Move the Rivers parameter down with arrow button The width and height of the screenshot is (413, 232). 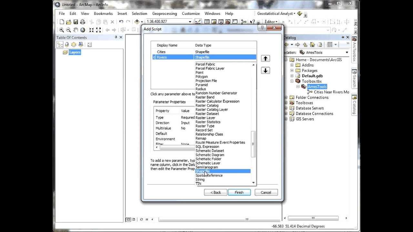click(x=265, y=71)
